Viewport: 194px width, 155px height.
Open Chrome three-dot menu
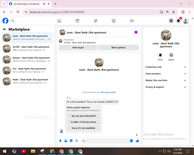[x=190, y=12]
